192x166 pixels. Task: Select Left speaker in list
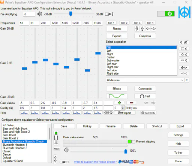click(141, 51)
